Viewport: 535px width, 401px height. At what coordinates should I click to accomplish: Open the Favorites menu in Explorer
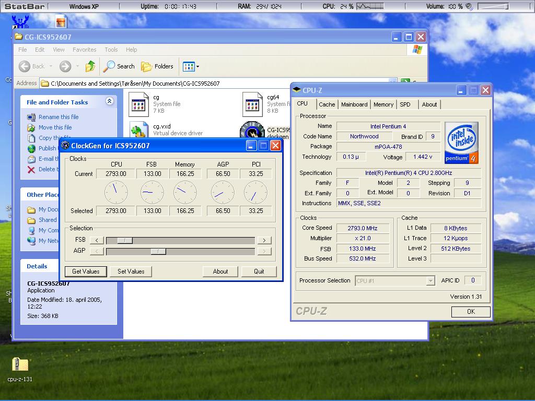84,50
